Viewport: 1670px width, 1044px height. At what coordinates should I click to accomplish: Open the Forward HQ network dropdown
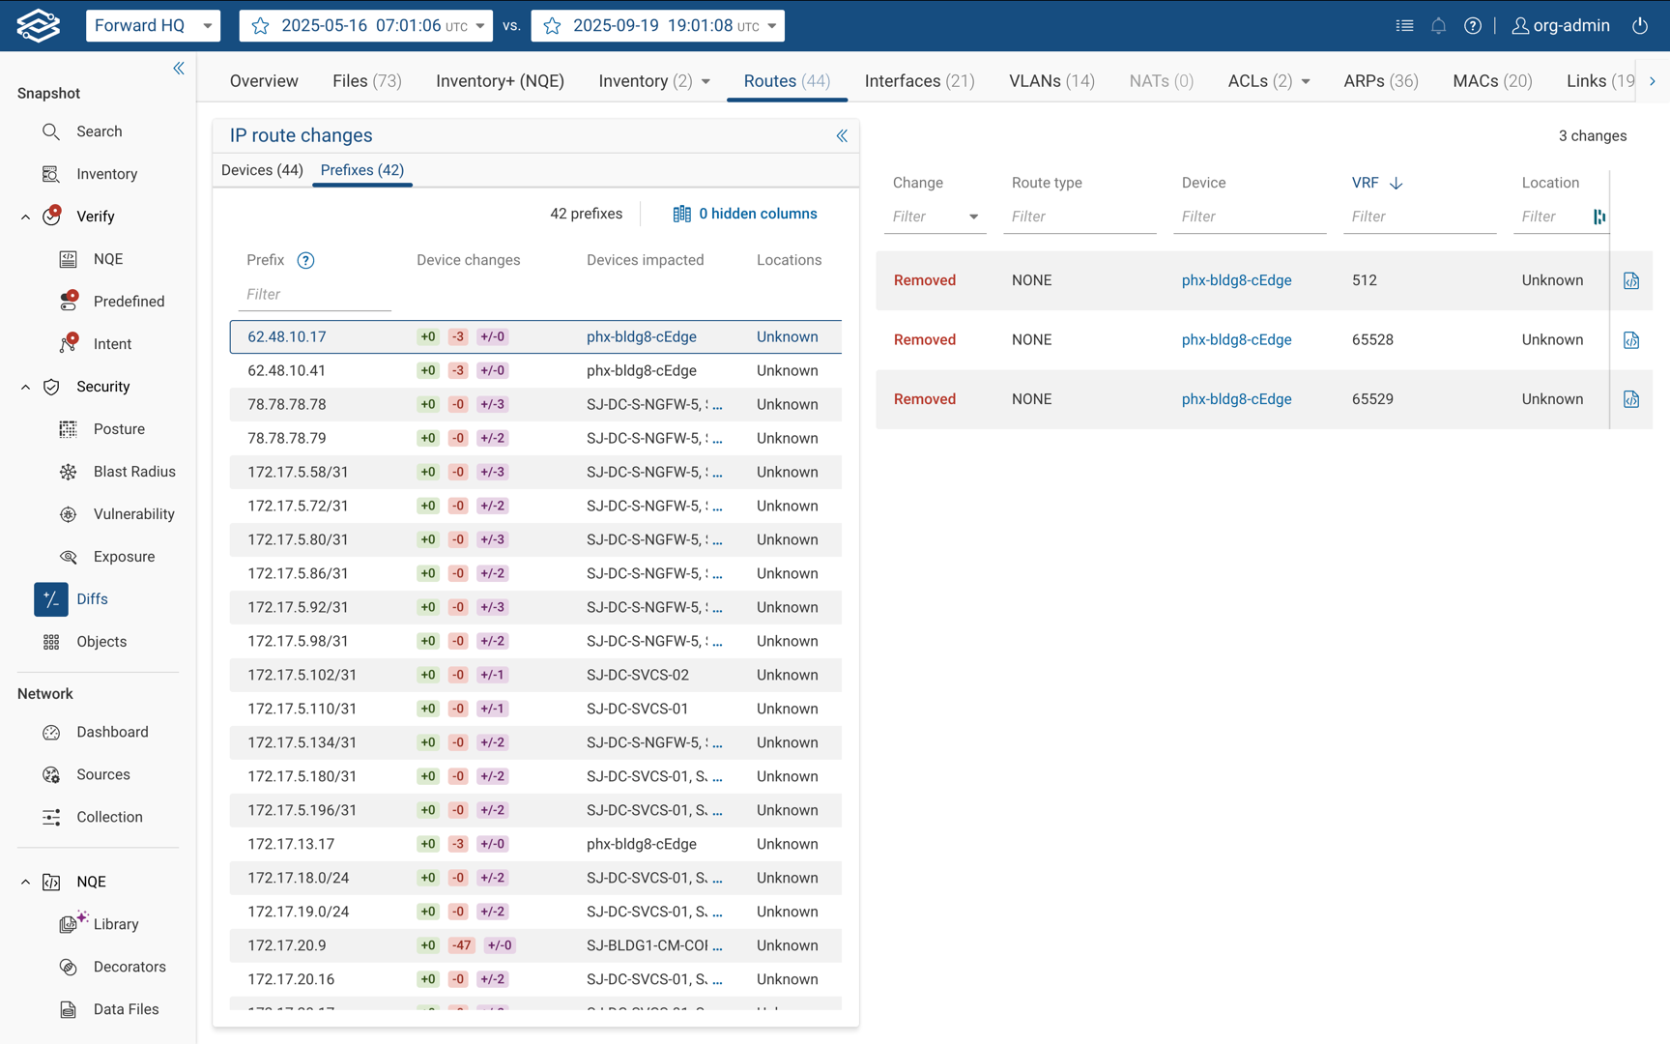[x=153, y=26]
